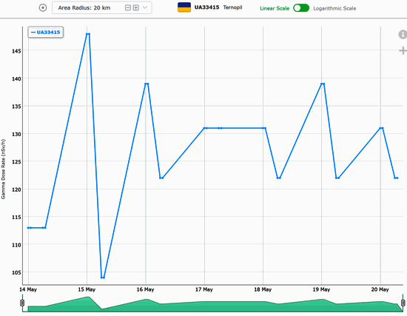Viewport: 407px width, 316px height.
Task: Click the right range slider handle
Action: tap(403, 303)
